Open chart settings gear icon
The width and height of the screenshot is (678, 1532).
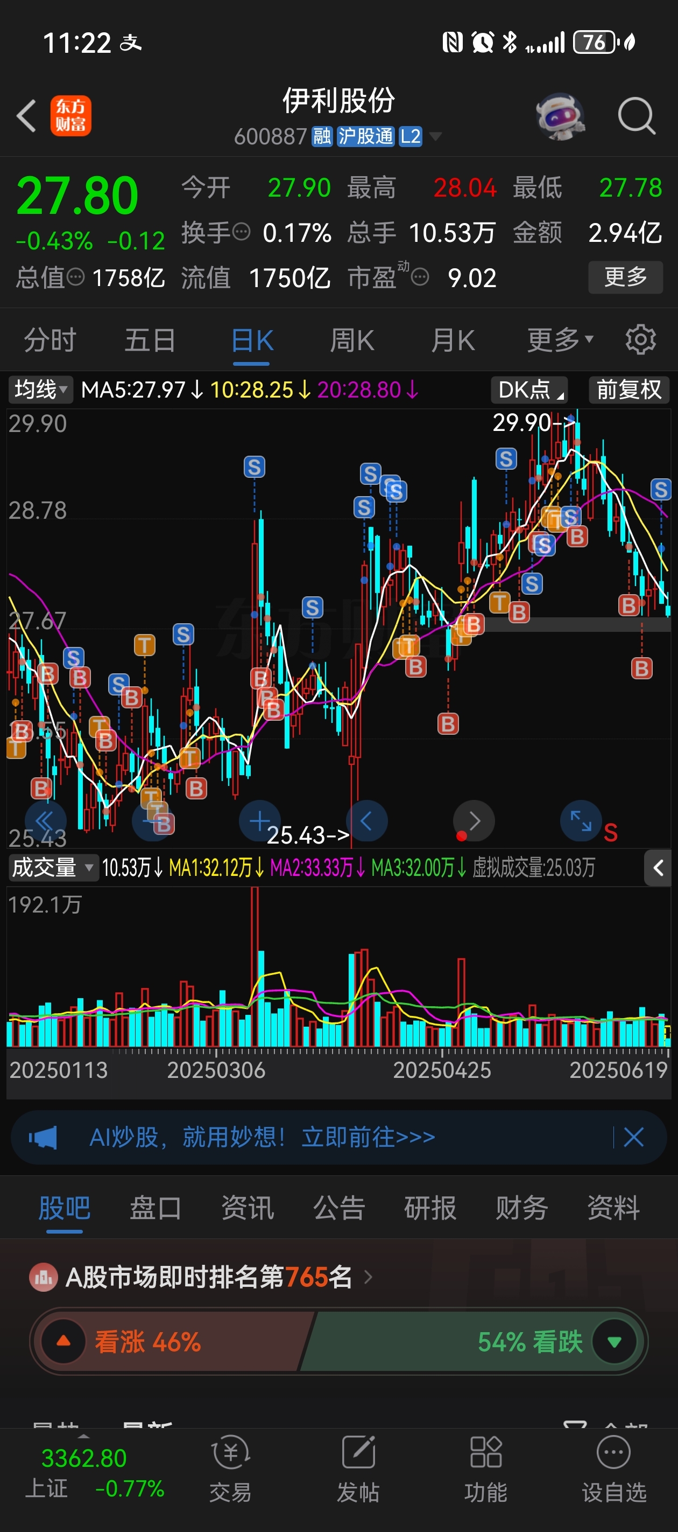point(640,339)
